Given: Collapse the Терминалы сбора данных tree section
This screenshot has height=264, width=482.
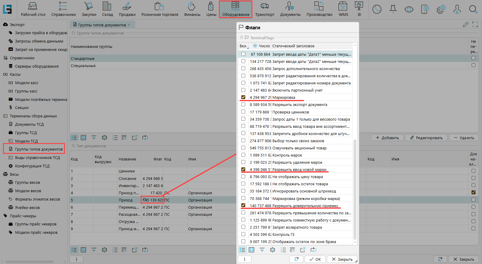Looking at the screenshot, I should coord(5,116).
